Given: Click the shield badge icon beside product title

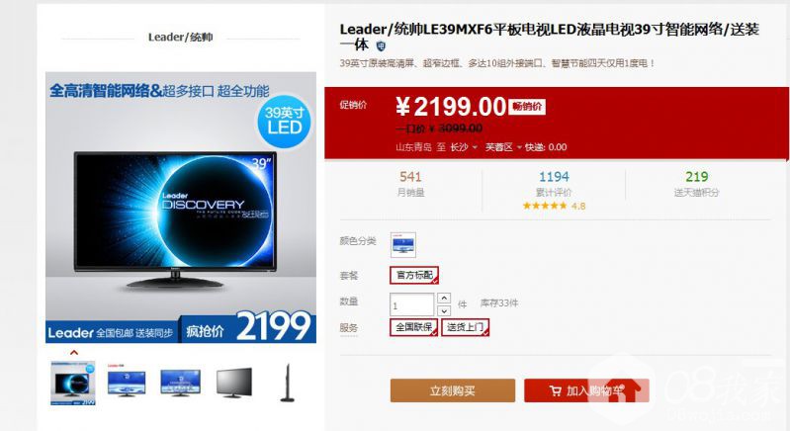Looking at the screenshot, I should (x=381, y=45).
